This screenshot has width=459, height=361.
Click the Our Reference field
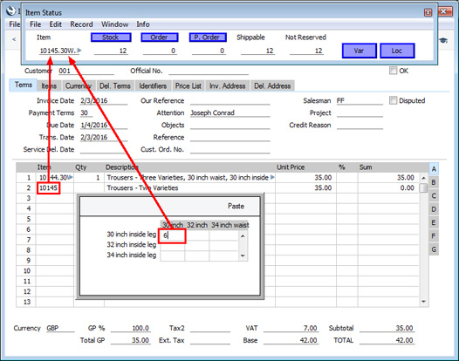coord(229,100)
